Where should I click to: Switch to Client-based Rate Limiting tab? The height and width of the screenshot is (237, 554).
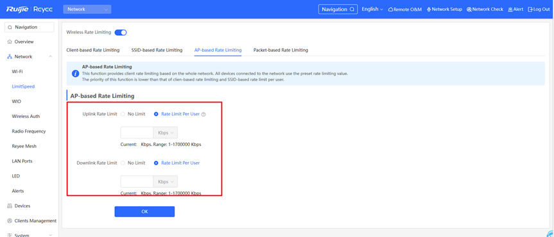(x=93, y=50)
